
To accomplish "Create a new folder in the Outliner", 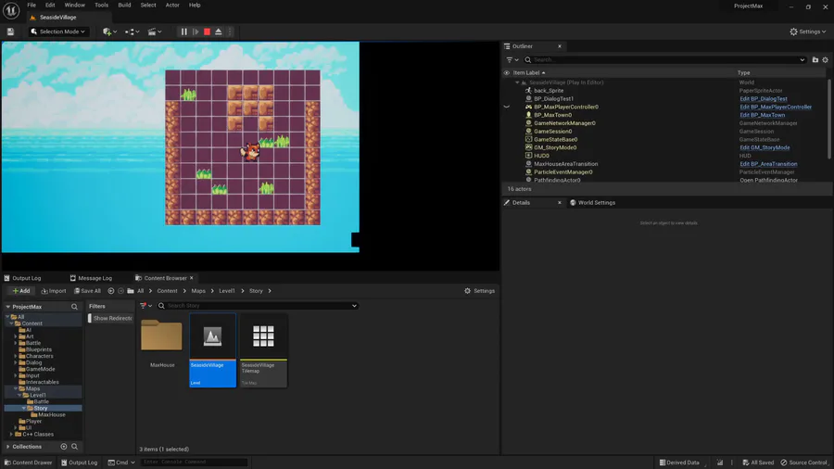I will [815, 60].
